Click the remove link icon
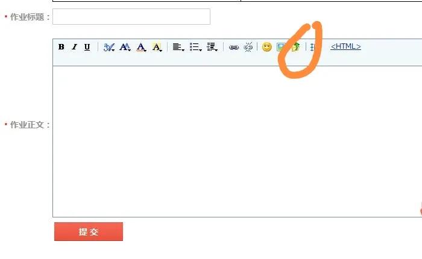The image size is (422, 259). [248, 47]
